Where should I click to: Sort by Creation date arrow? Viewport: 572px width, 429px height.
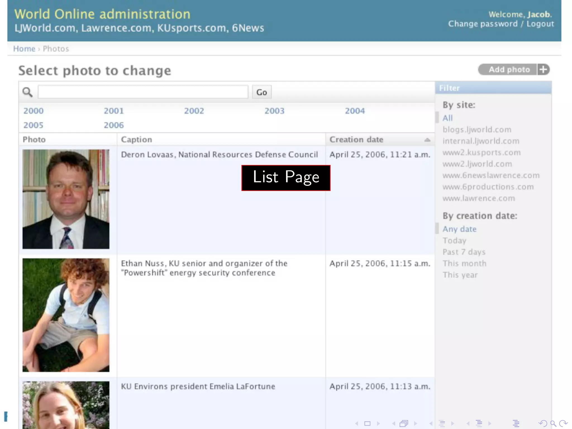[x=427, y=140]
